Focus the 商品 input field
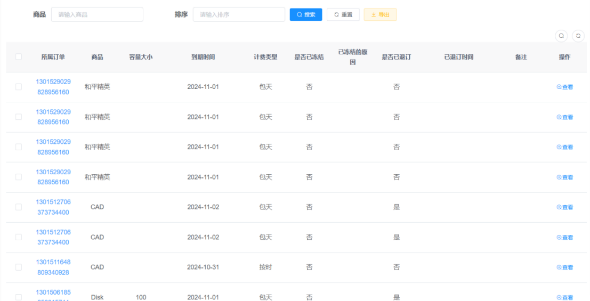This screenshot has width=590, height=301. click(x=97, y=14)
